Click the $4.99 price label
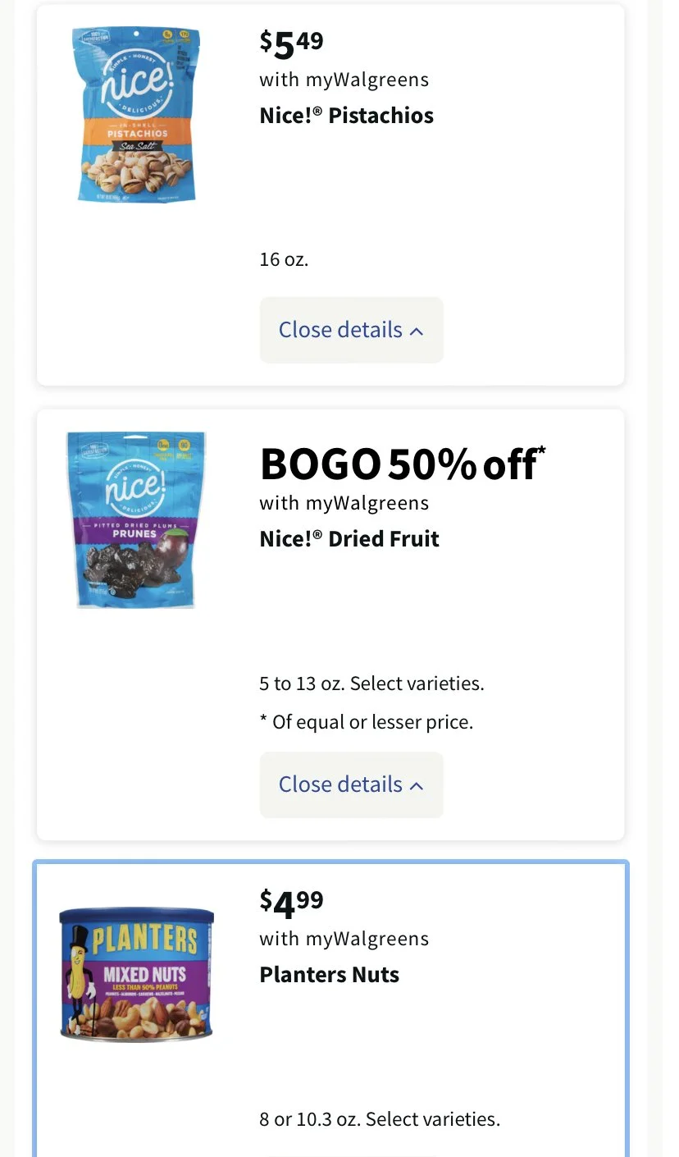The image size is (679, 1157). click(291, 905)
